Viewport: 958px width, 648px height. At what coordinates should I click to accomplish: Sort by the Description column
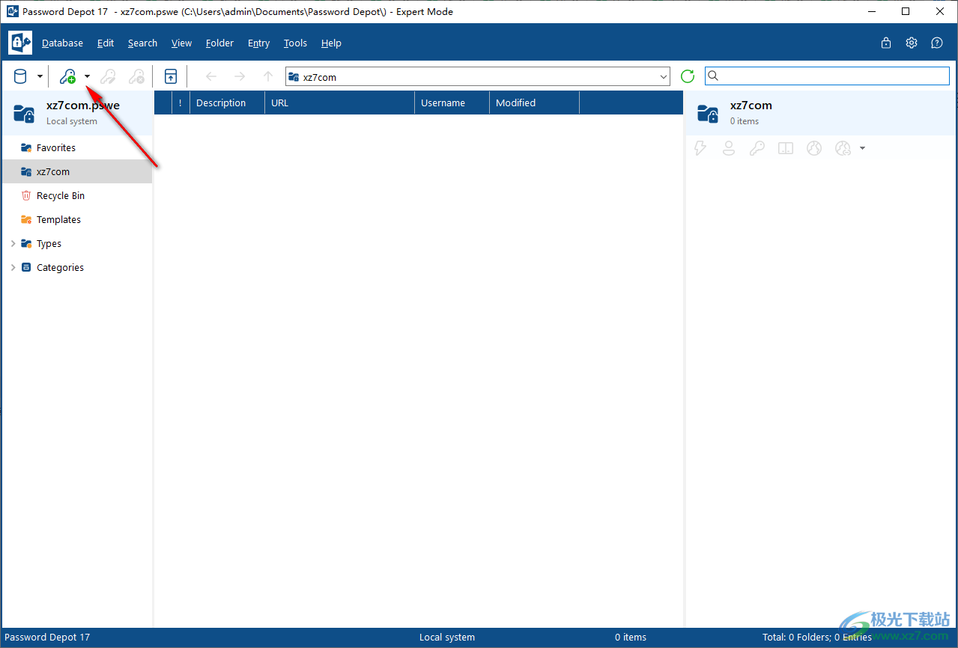228,103
